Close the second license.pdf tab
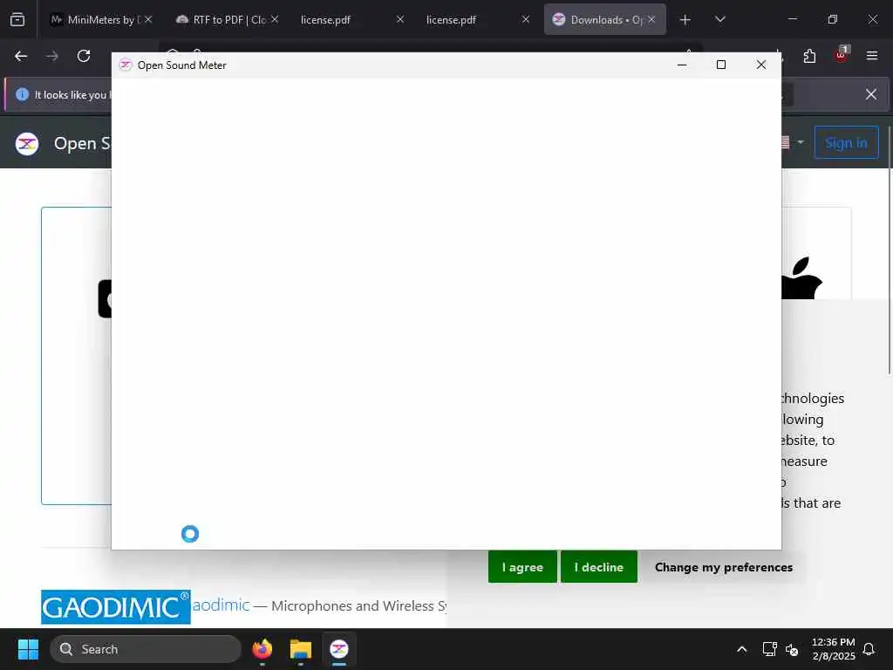 (526, 19)
